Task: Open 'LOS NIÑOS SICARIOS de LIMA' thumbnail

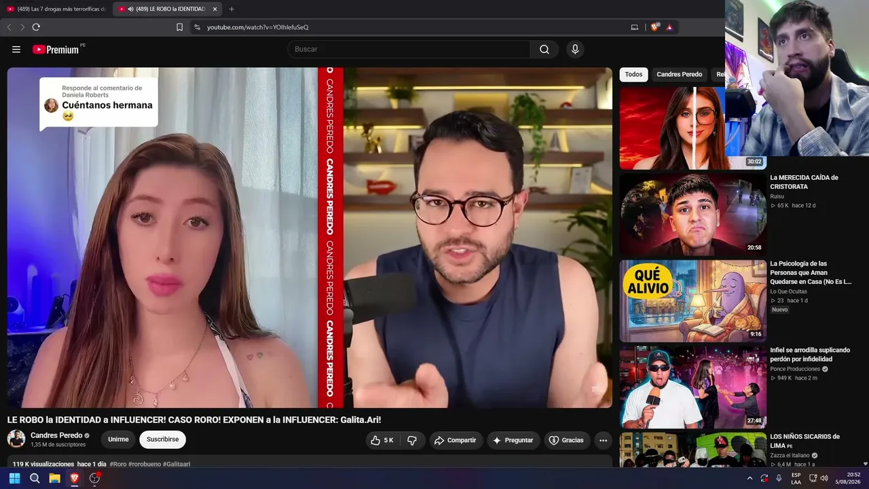Action: (692, 450)
